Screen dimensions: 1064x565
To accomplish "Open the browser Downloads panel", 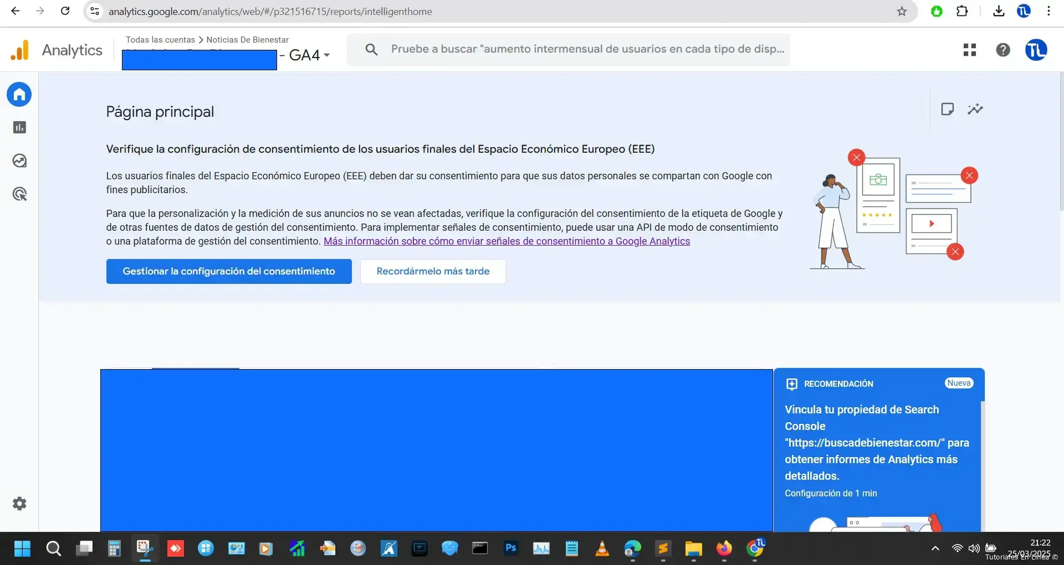I will point(999,11).
